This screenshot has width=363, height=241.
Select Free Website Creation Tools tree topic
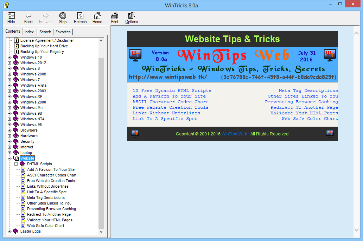point(51,181)
